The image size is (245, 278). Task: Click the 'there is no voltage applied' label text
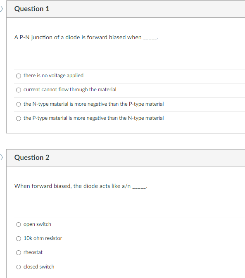(x=53, y=76)
